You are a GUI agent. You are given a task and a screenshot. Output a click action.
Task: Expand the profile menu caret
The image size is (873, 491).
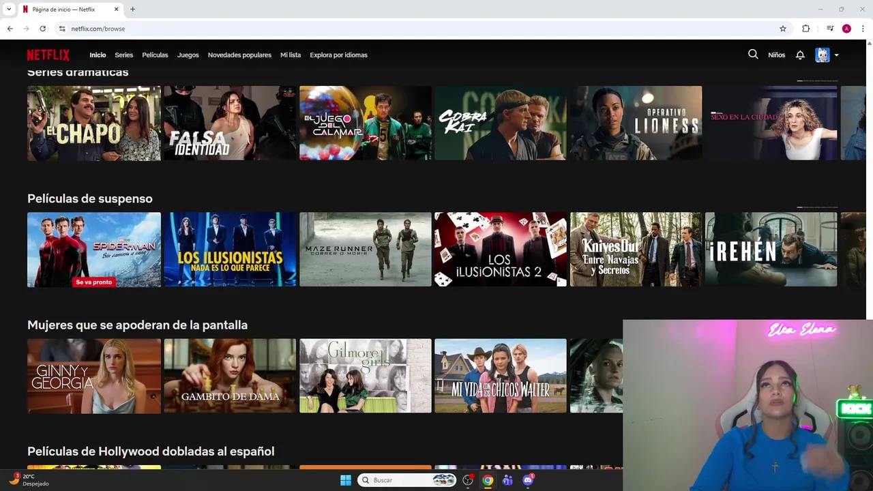[x=836, y=55]
